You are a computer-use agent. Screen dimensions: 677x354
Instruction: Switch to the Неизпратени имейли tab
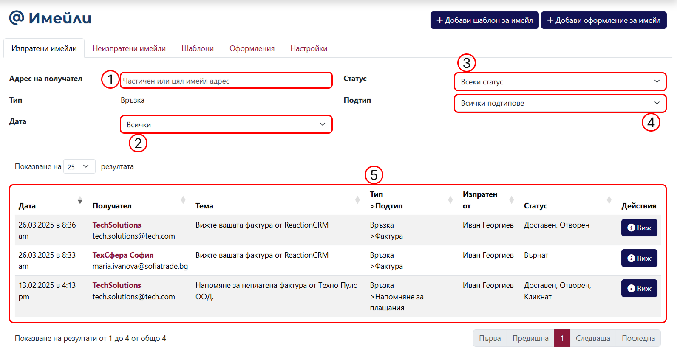[129, 48]
